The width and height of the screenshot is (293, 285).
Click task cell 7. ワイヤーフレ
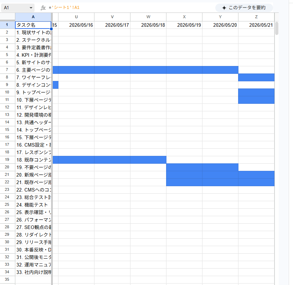pos(33,77)
